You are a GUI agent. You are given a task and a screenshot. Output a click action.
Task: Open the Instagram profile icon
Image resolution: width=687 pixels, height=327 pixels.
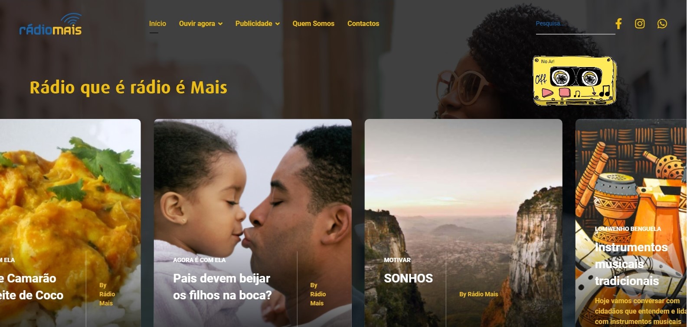click(x=640, y=23)
